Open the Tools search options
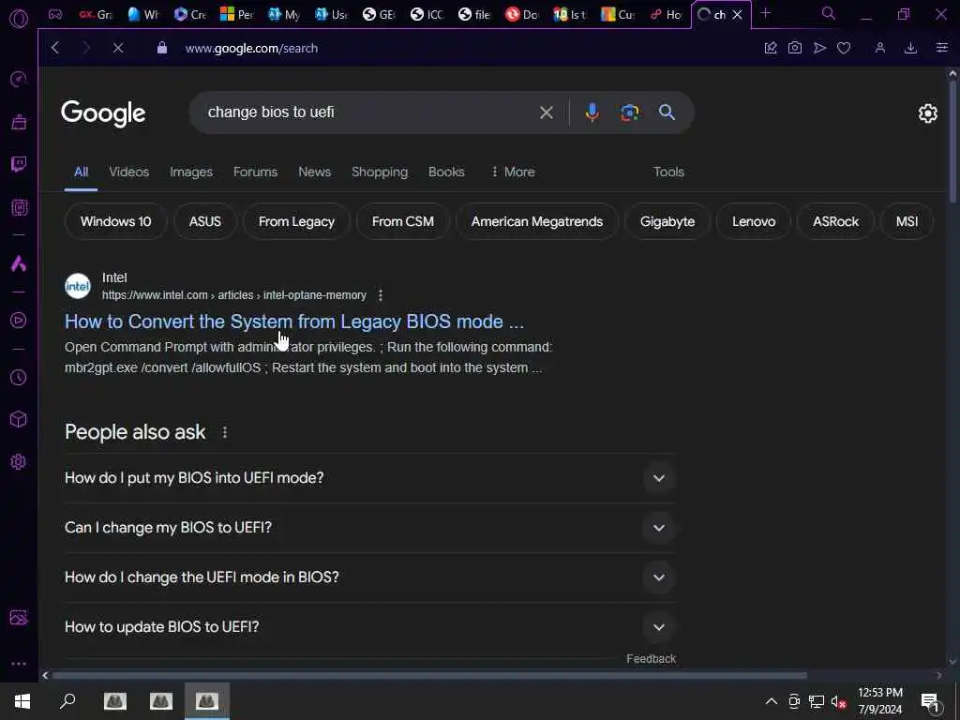 click(668, 172)
